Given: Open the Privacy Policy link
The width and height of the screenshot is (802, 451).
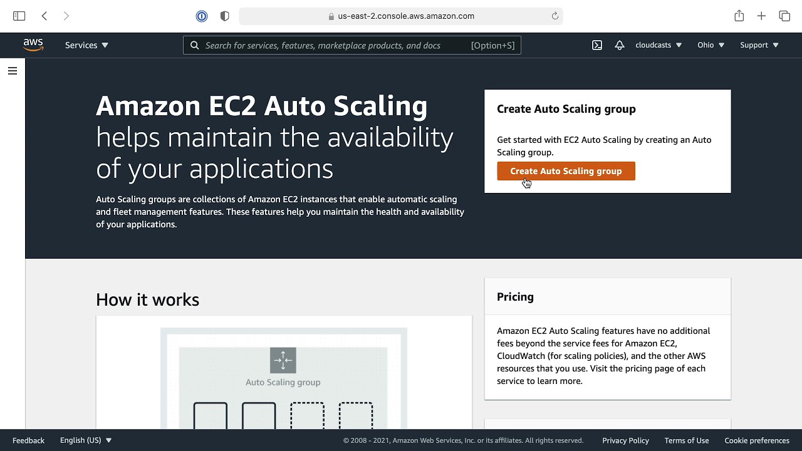Looking at the screenshot, I should tap(625, 440).
